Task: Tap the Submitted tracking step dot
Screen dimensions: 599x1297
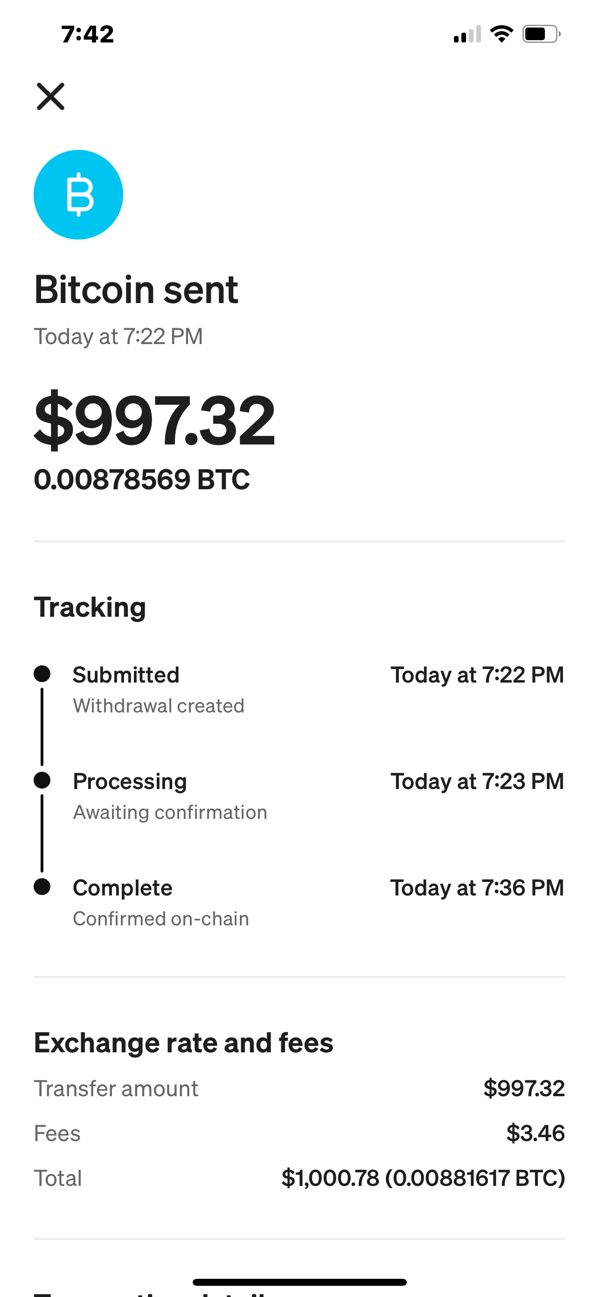Action: [x=42, y=674]
